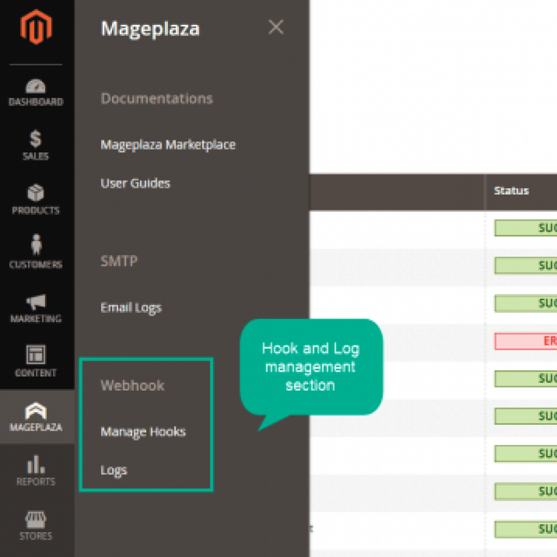Open Manage Hooks under Webhook
557x557 pixels.
(x=143, y=432)
